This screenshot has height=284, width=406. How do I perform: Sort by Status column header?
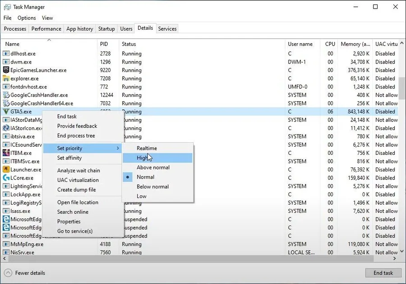coord(202,44)
